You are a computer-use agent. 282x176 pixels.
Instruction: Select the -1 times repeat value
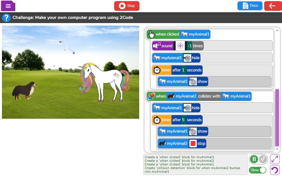[x=189, y=46]
